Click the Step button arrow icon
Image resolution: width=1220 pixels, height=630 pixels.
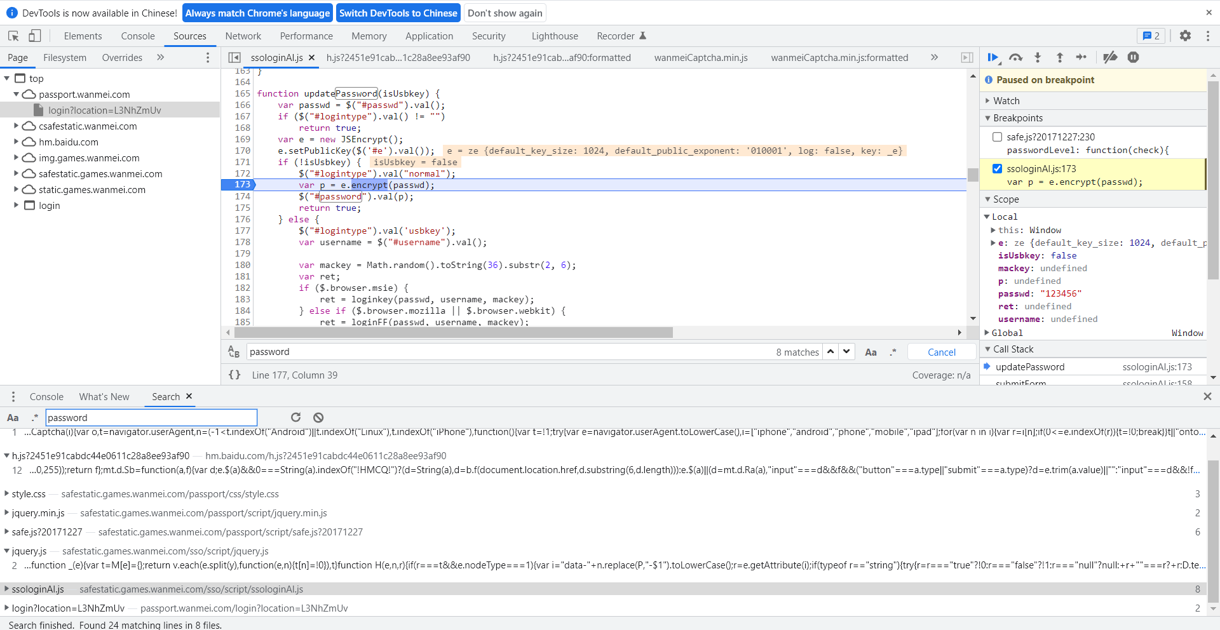[x=1081, y=58]
